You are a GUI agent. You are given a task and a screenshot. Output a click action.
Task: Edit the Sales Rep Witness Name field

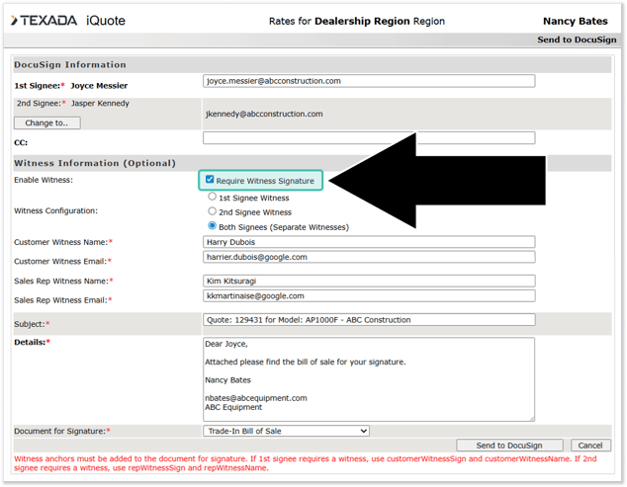pos(368,281)
